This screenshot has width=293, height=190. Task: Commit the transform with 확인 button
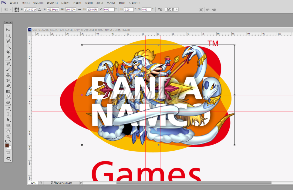[x=214, y=9]
